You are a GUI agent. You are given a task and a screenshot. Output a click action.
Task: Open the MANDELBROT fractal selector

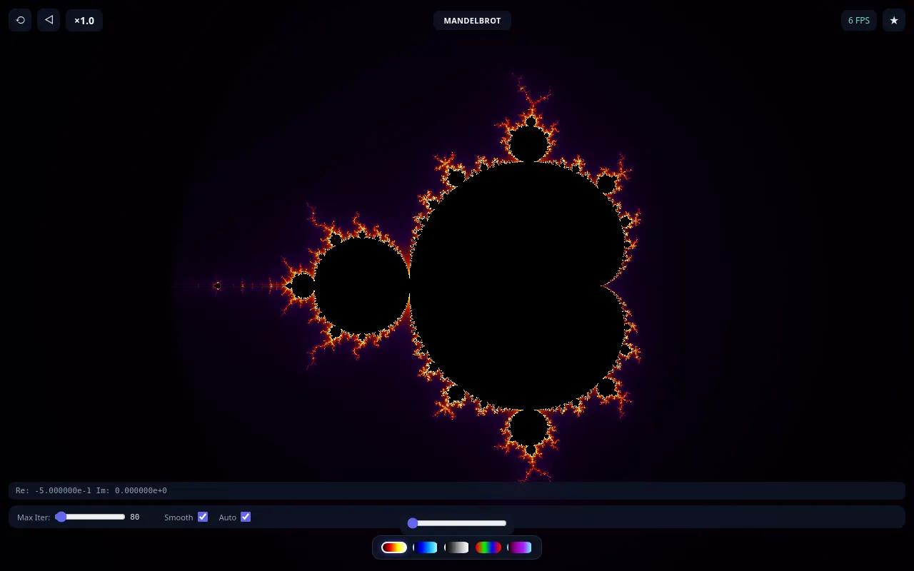[x=472, y=21]
